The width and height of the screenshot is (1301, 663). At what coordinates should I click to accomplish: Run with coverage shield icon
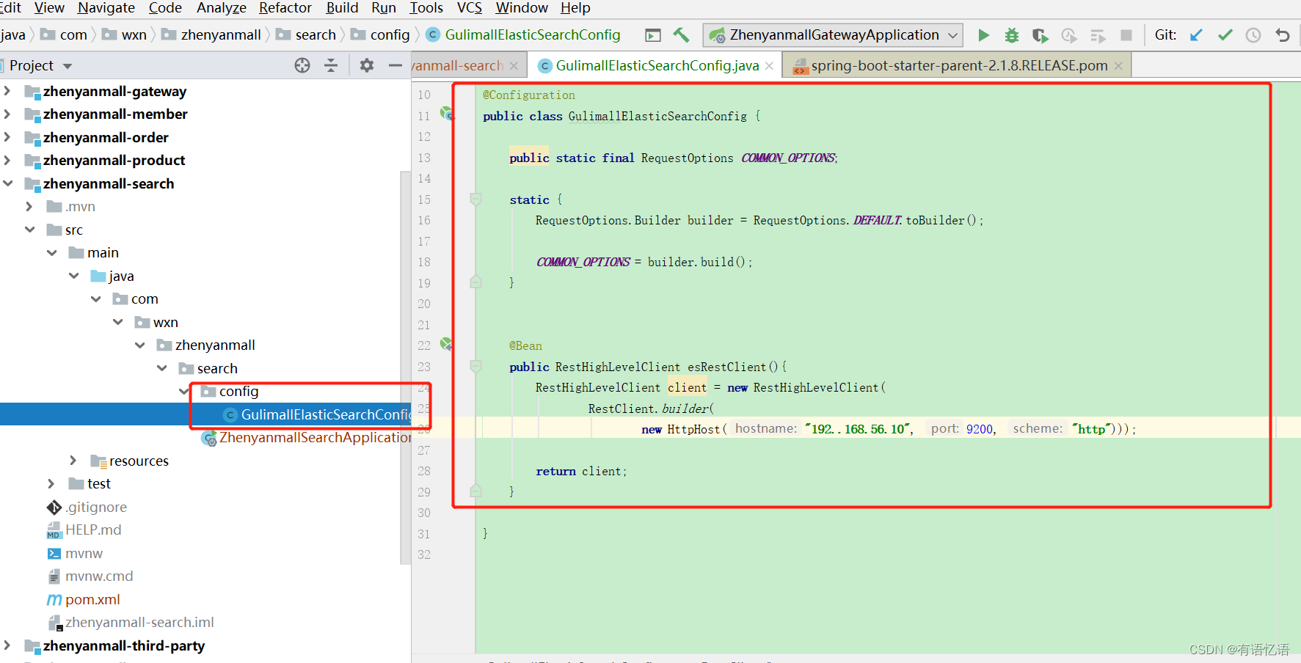tap(1040, 35)
